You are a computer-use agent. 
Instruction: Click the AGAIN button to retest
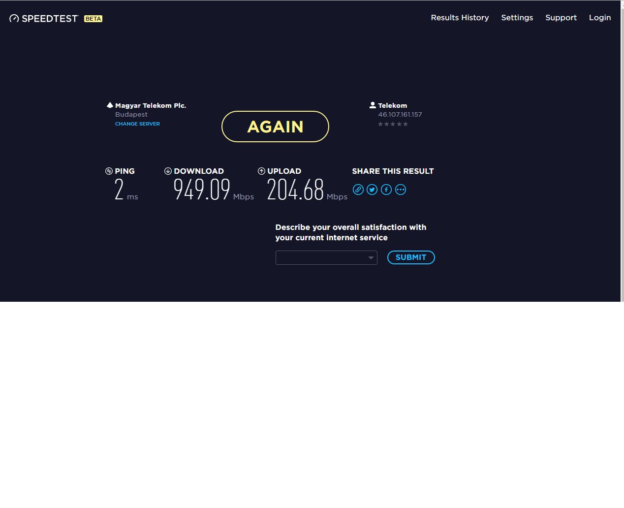point(275,127)
